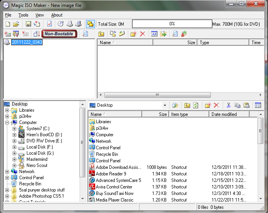Image resolution: width=268 pixels, height=213 pixels.
Task: Select Adobe Reader 9 in file list
Action: tap(173, 174)
